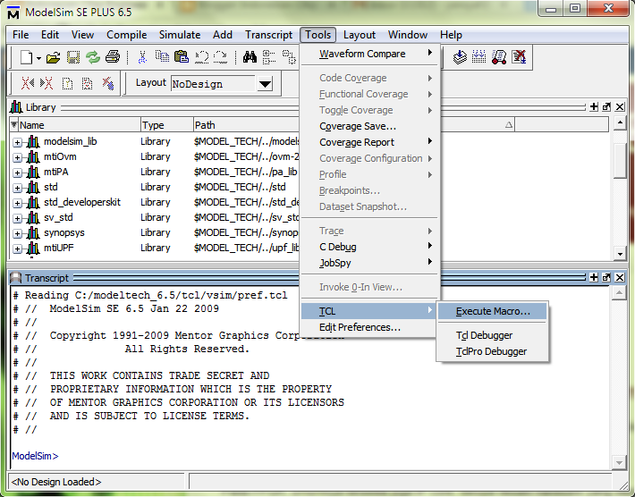Sort Library by Type column header
This screenshot has height=497, width=635.
pos(166,125)
